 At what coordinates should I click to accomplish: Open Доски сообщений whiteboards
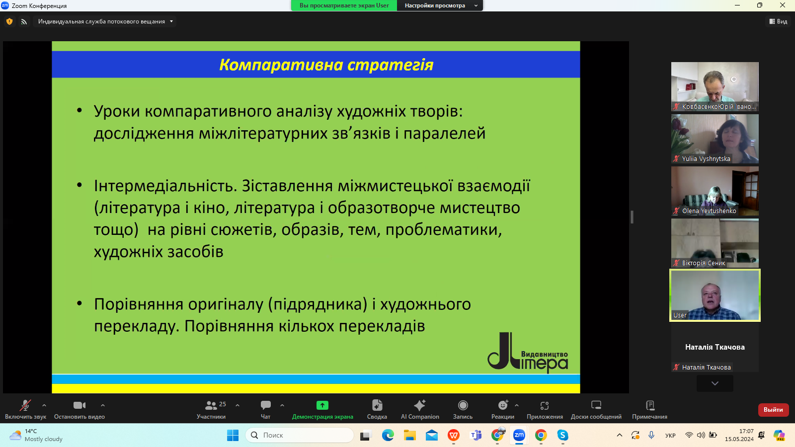(x=596, y=409)
